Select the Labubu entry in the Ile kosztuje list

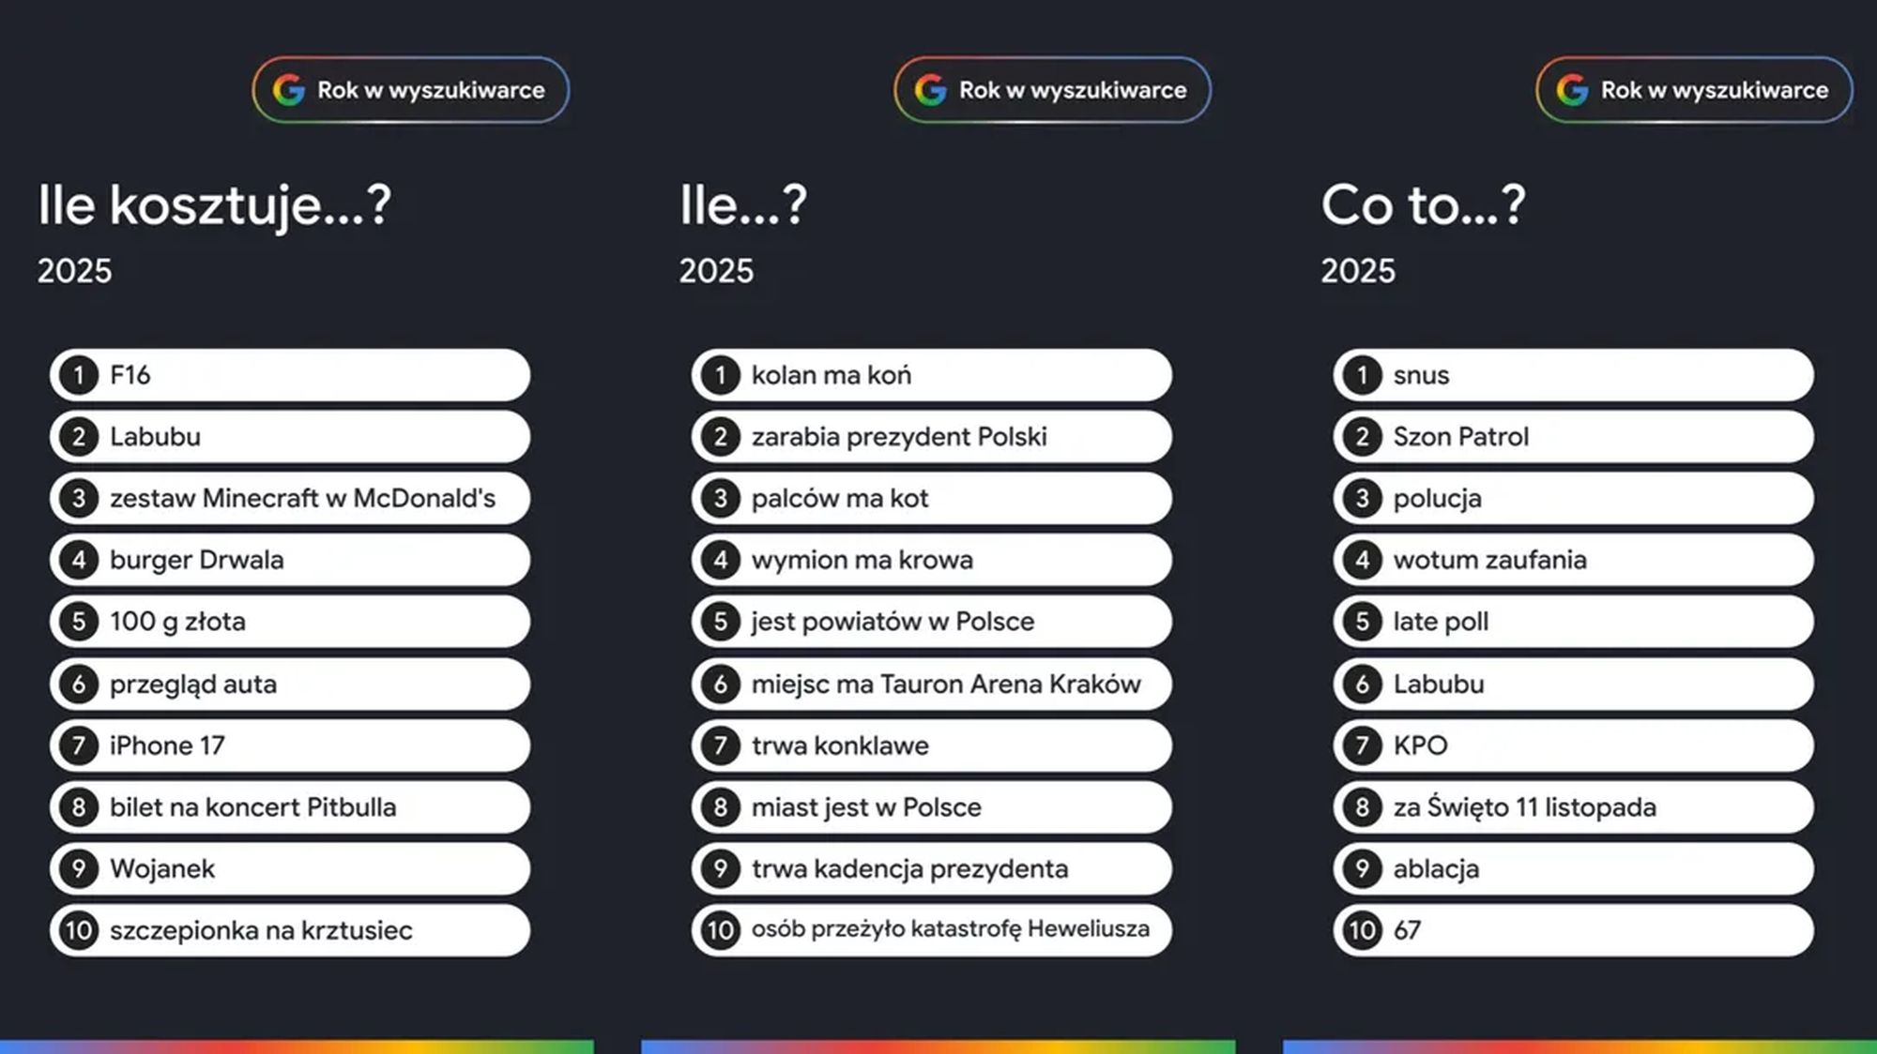point(290,437)
